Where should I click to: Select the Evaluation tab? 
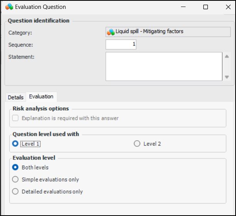41,97
